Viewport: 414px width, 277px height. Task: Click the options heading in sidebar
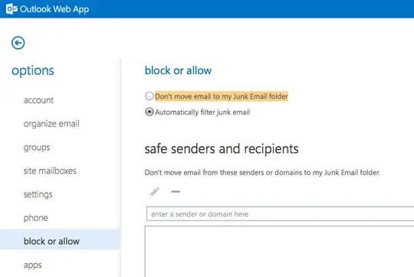33,70
